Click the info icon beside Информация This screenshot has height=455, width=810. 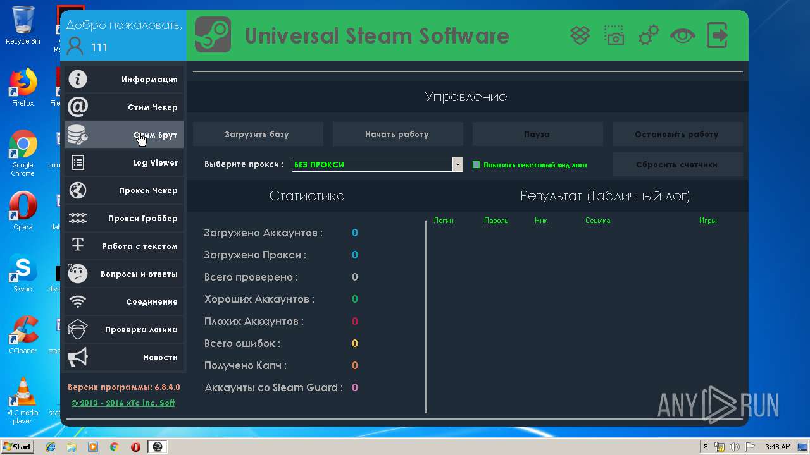tap(78, 79)
